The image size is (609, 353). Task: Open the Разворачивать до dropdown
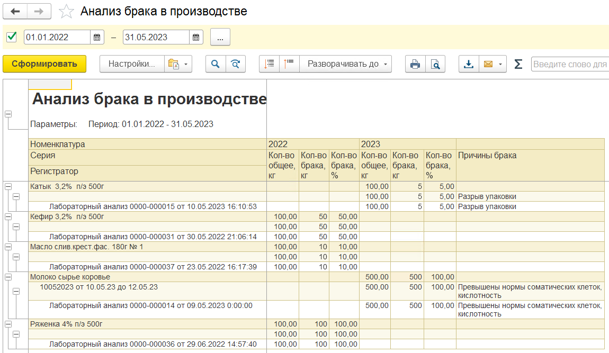point(345,64)
